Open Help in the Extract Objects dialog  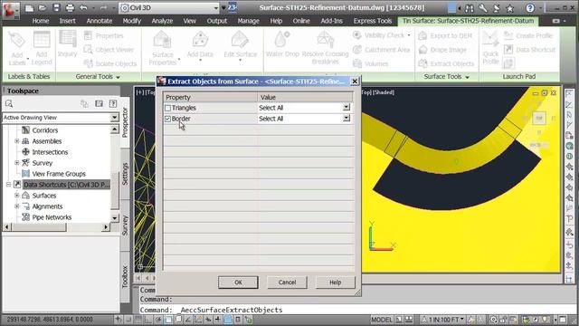[336, 283]
